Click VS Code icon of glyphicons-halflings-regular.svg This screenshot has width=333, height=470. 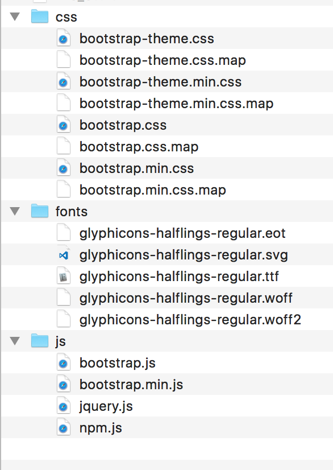tap(64, 254)
